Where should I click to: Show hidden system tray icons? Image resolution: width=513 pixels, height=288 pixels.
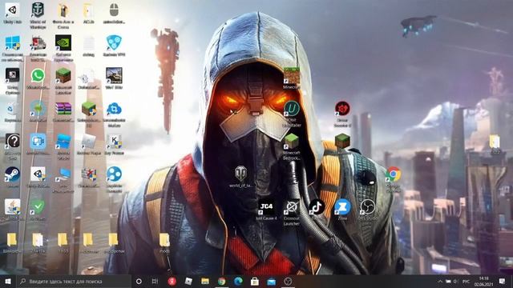click(440, 281)
